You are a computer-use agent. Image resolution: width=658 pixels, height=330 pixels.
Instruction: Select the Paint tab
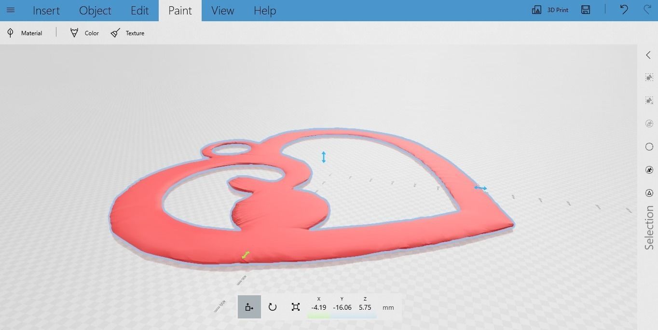click(180, 11)
